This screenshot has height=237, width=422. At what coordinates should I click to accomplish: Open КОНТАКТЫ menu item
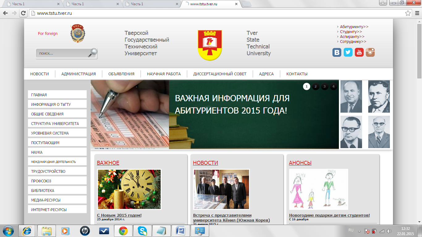[x=297, y=74]
